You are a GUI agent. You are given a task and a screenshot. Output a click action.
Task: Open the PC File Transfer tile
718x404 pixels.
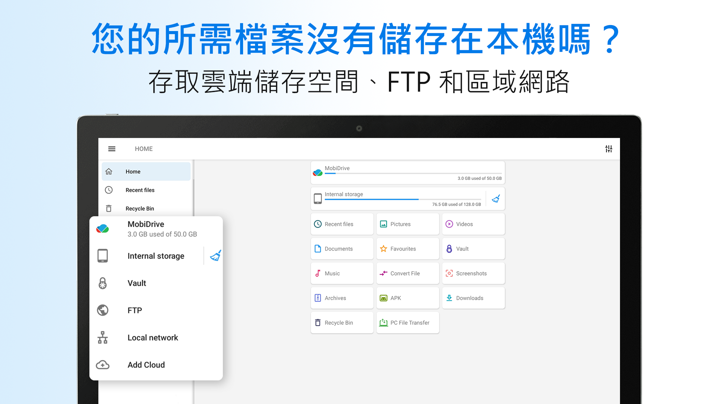point(408,323)
